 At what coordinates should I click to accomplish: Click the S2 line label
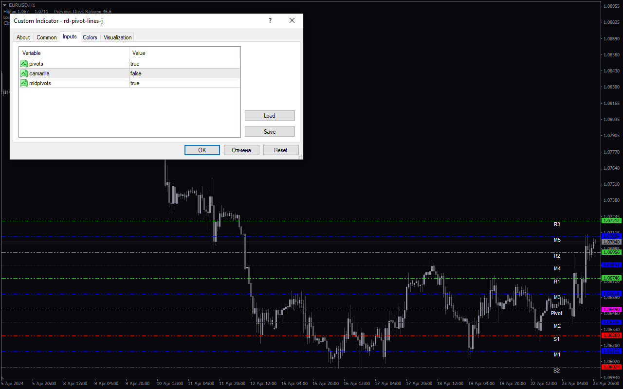(556, 371)
